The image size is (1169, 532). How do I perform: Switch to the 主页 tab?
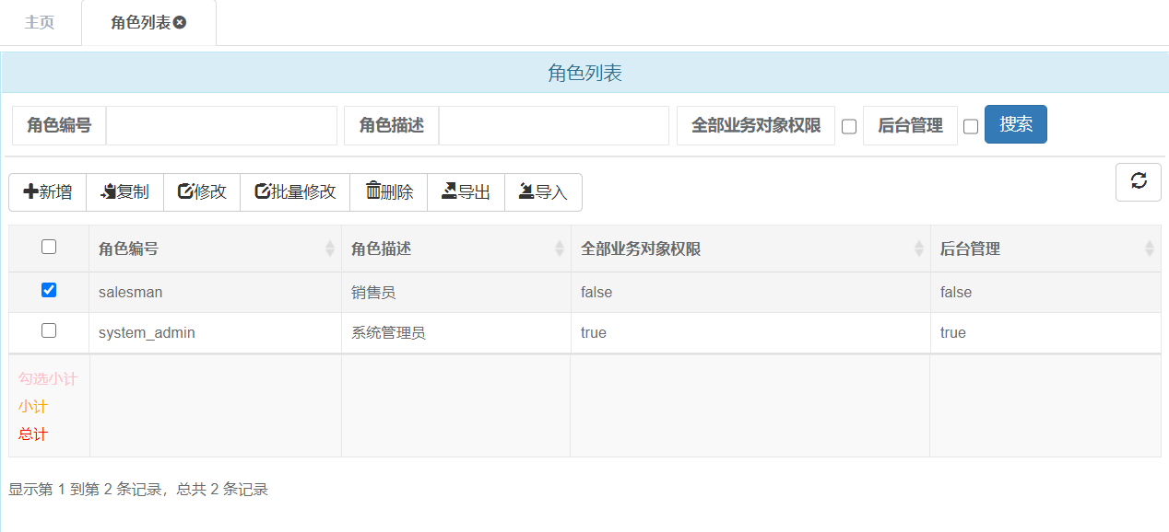coord(40,21)
